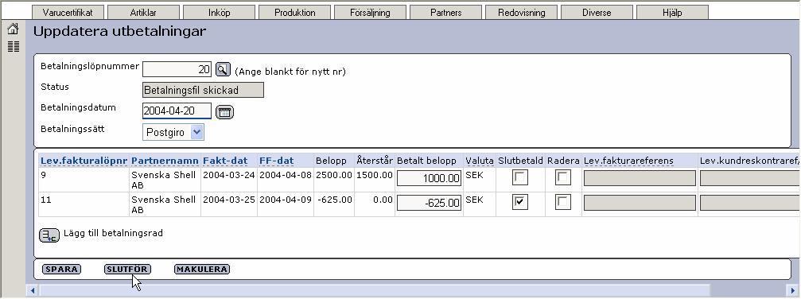Click the Lägg till betalningsrad icon
This screenshot has width=801, height=299.
(49, 235)
